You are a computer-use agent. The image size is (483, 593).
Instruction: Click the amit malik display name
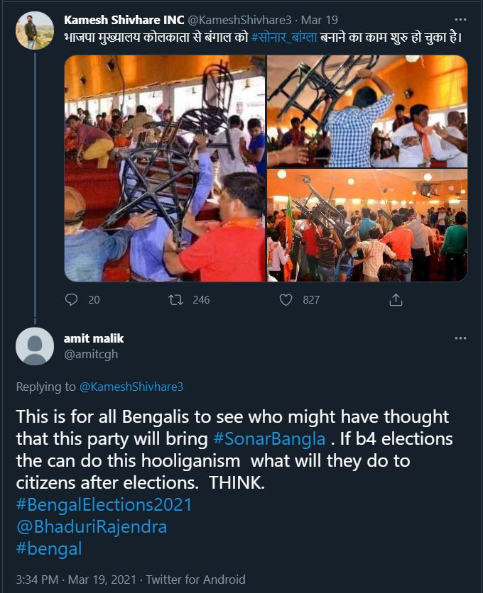coord(94,338)
